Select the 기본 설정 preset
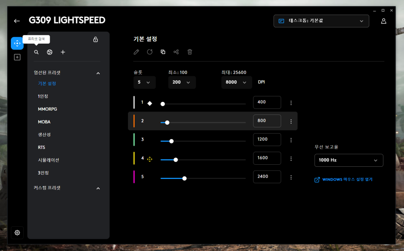Screen dimensions: 404x251 [x=47, y=83]
